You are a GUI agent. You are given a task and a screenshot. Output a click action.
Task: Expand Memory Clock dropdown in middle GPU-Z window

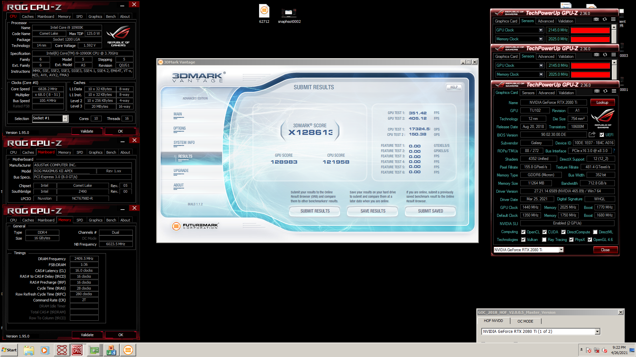click(x=541, y=74)
